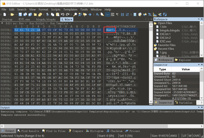This screenshot has height=138, width=204.
Task: Click the hex editor vertical scrollbar
Action: [151, 63]
